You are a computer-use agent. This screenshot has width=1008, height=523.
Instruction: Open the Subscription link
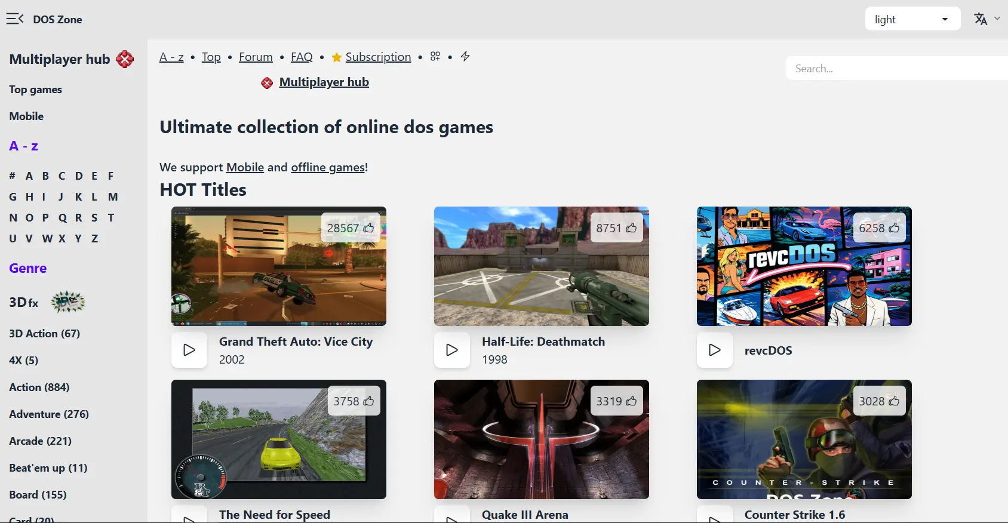point(378,57)
